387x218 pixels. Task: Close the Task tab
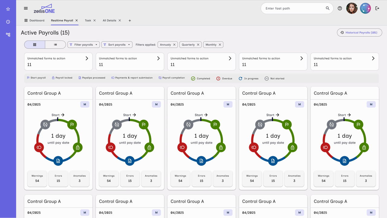pos(94,21)
